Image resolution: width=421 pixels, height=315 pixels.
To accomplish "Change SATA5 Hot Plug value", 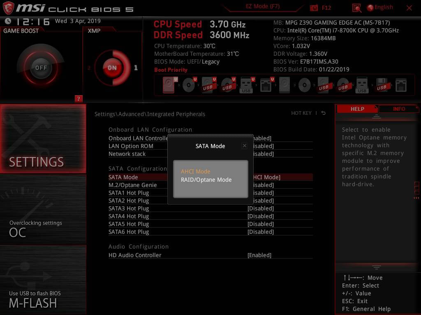I will [260, 224].
